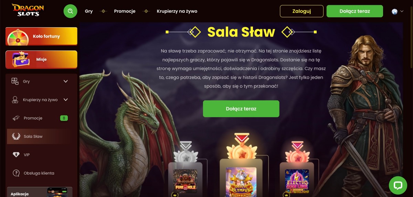Open the live chat bubble icon
The height and width of the screenshot is (197, 413).
(398, 186)
